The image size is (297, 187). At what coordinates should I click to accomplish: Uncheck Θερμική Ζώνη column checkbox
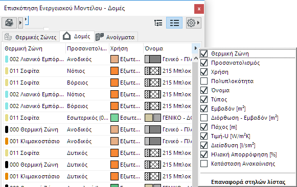tap(204, 54)
